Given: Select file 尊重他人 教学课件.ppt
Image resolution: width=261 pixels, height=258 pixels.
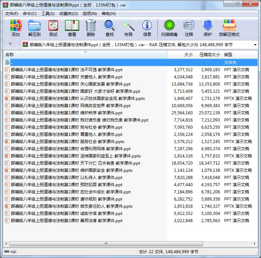Looking at the screenshot, I should tap(67, 134).
